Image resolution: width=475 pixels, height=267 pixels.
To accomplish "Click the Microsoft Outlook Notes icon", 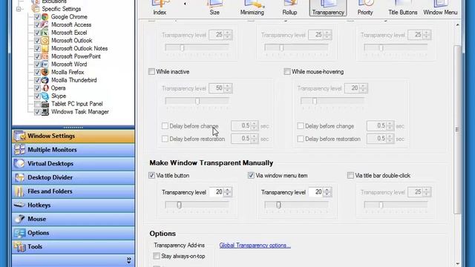I will [x=45, y=48].
